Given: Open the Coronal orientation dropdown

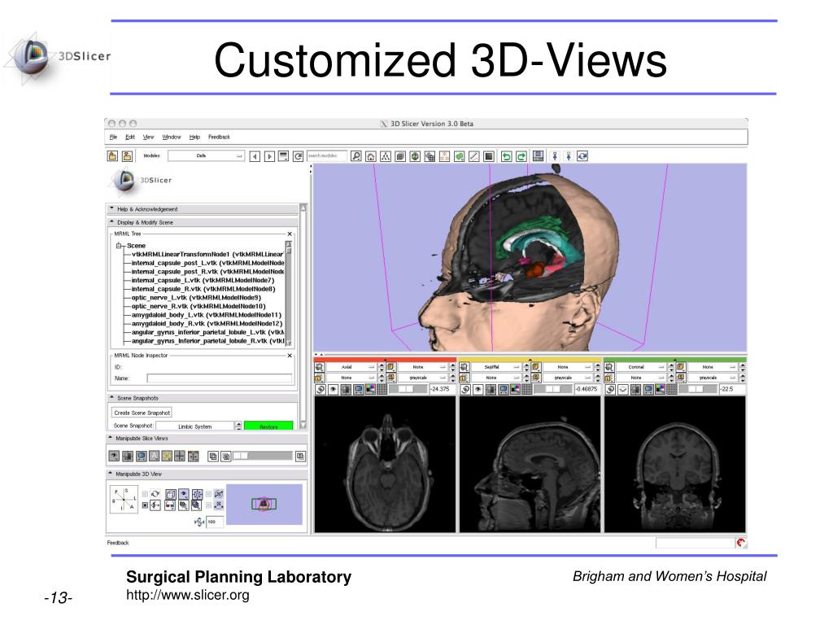Looking at the screenshot, I should click(x=641, y=367).
